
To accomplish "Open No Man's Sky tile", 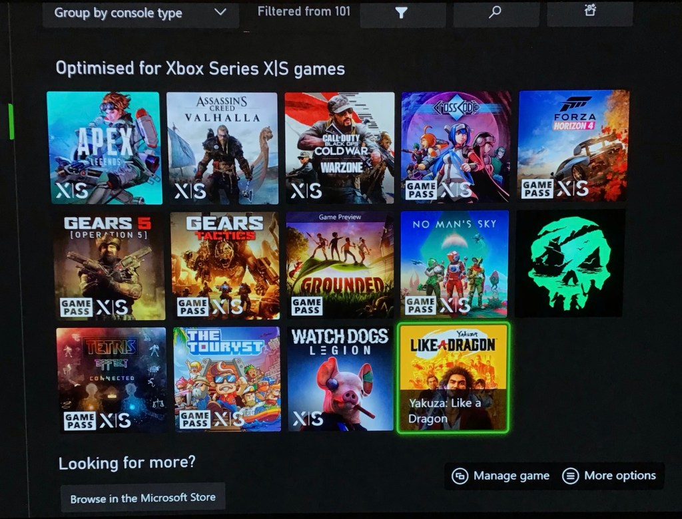I will pos(455,264).
